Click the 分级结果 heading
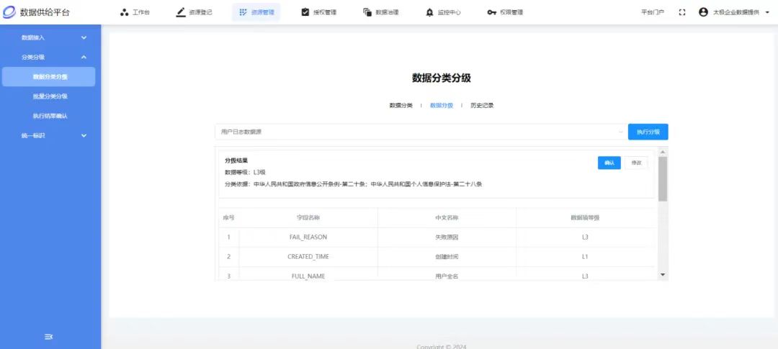Image resolution: width=778 pixels, height=349 pixels. (236, 160)
